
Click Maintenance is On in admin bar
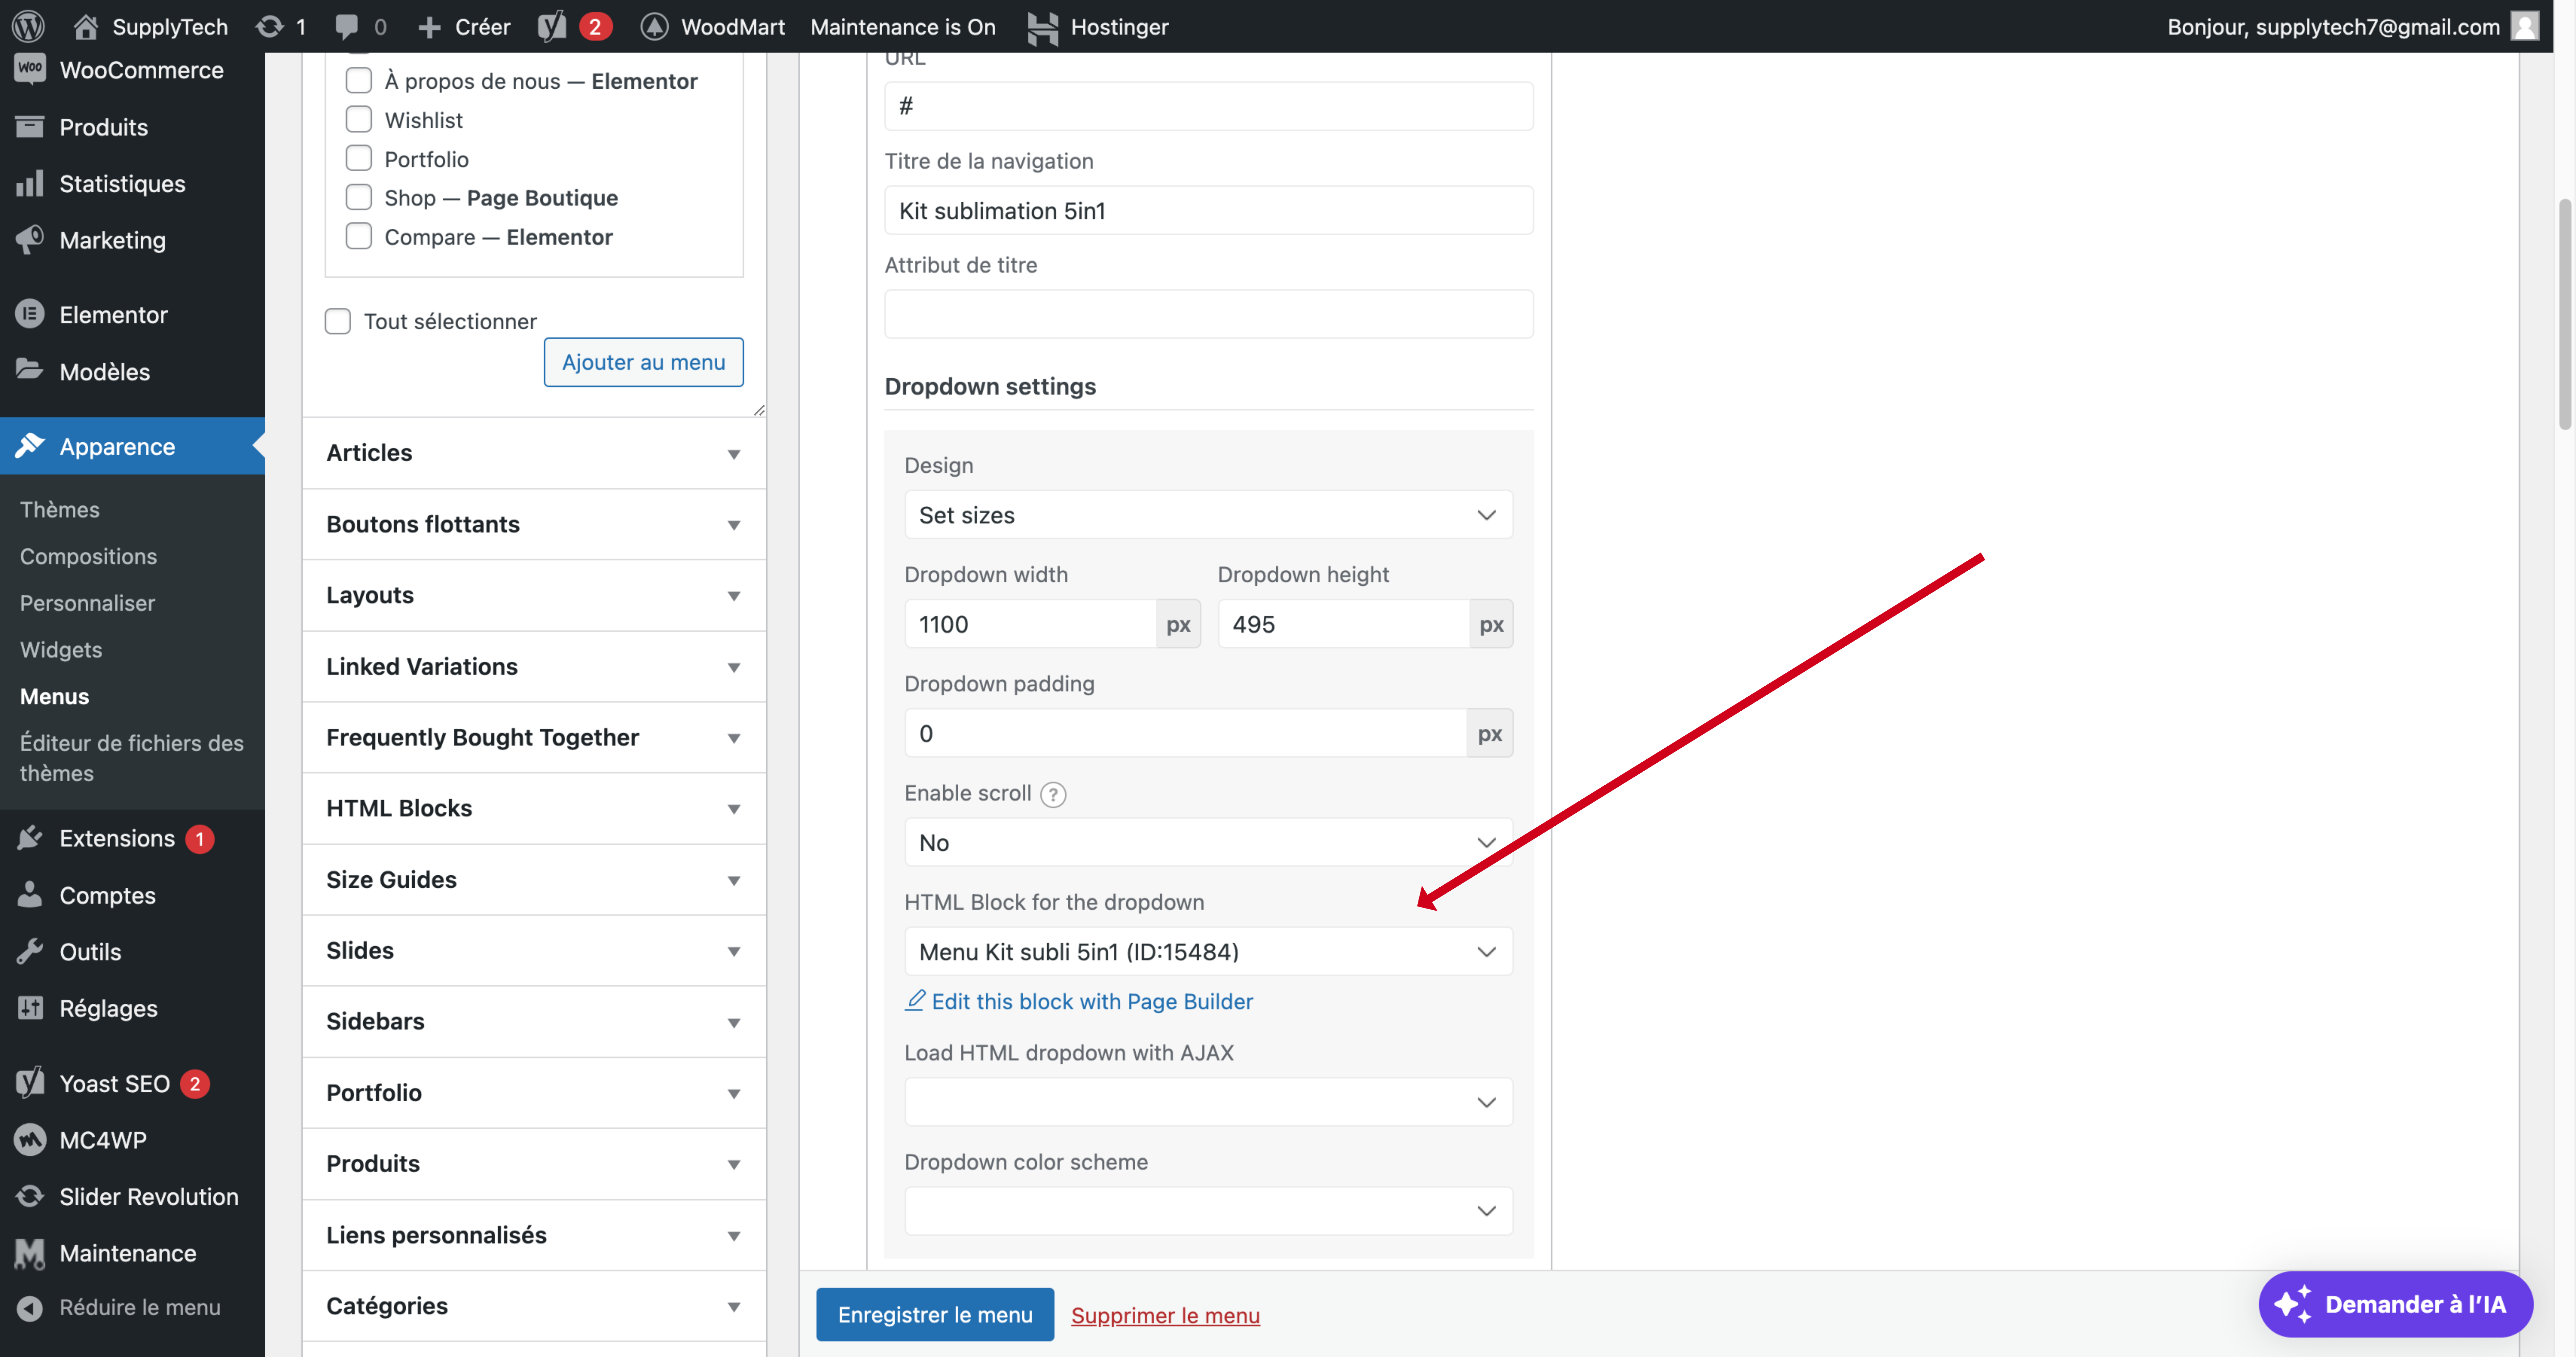pos(903,27)
